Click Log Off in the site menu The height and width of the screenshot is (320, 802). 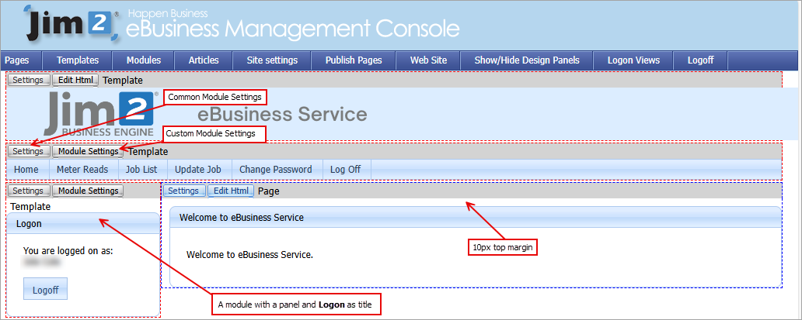345,169
